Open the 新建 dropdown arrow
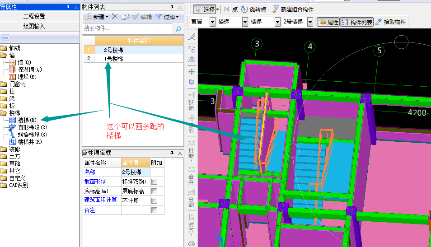Viewport: 431px width, 247px height. (107, 17)
